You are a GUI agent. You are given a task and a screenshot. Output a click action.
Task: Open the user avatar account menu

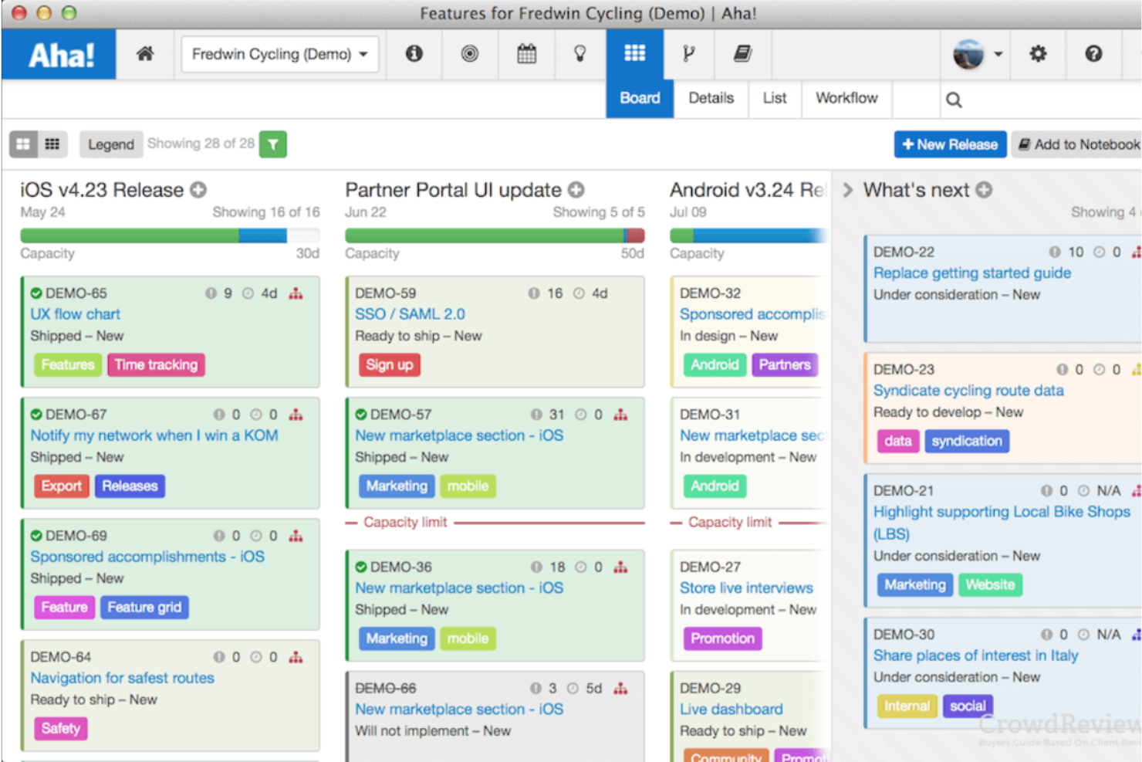pos(977,54)
